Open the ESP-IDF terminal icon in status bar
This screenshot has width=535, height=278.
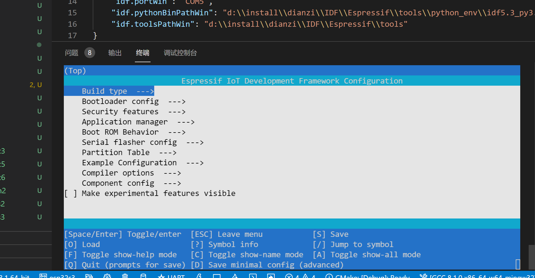(x=254, y=276)
